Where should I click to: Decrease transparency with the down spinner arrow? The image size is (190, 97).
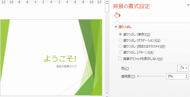(x=187, y=78)
